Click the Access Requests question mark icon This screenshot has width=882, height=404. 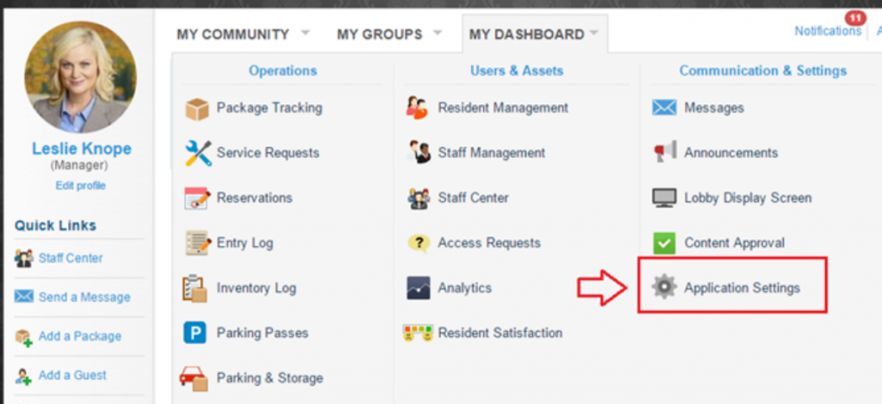pos(418,244)
